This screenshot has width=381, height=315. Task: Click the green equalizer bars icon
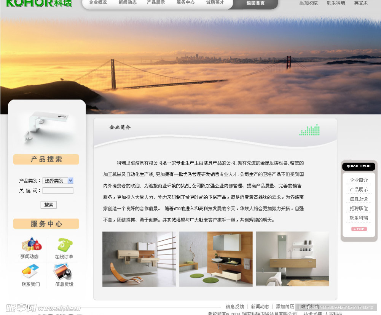pyautogui.click(x=309, y=130)
